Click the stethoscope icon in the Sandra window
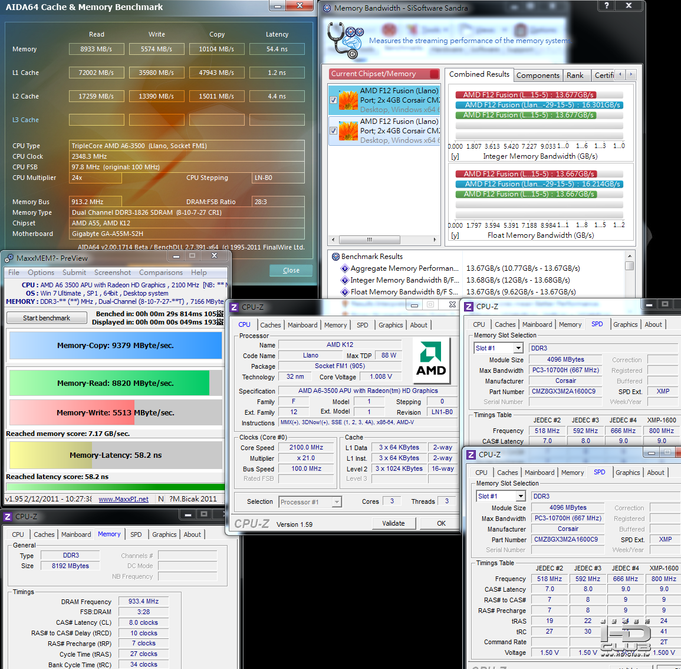This screenshot has width=681, height=669. click(345, 41)
